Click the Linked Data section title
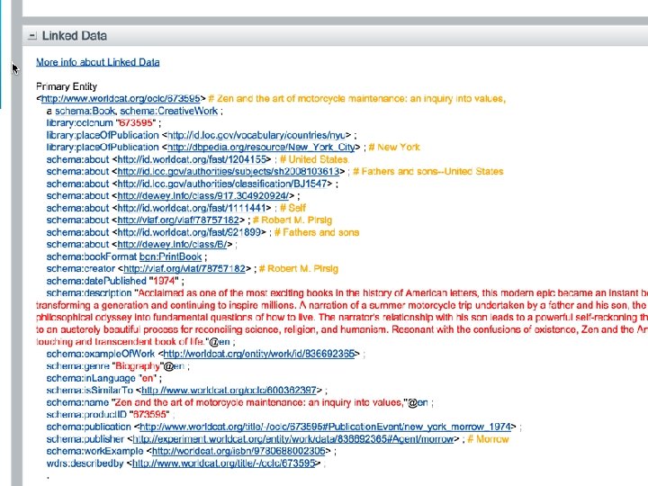648x486 pixels. (x=75, y=36)
